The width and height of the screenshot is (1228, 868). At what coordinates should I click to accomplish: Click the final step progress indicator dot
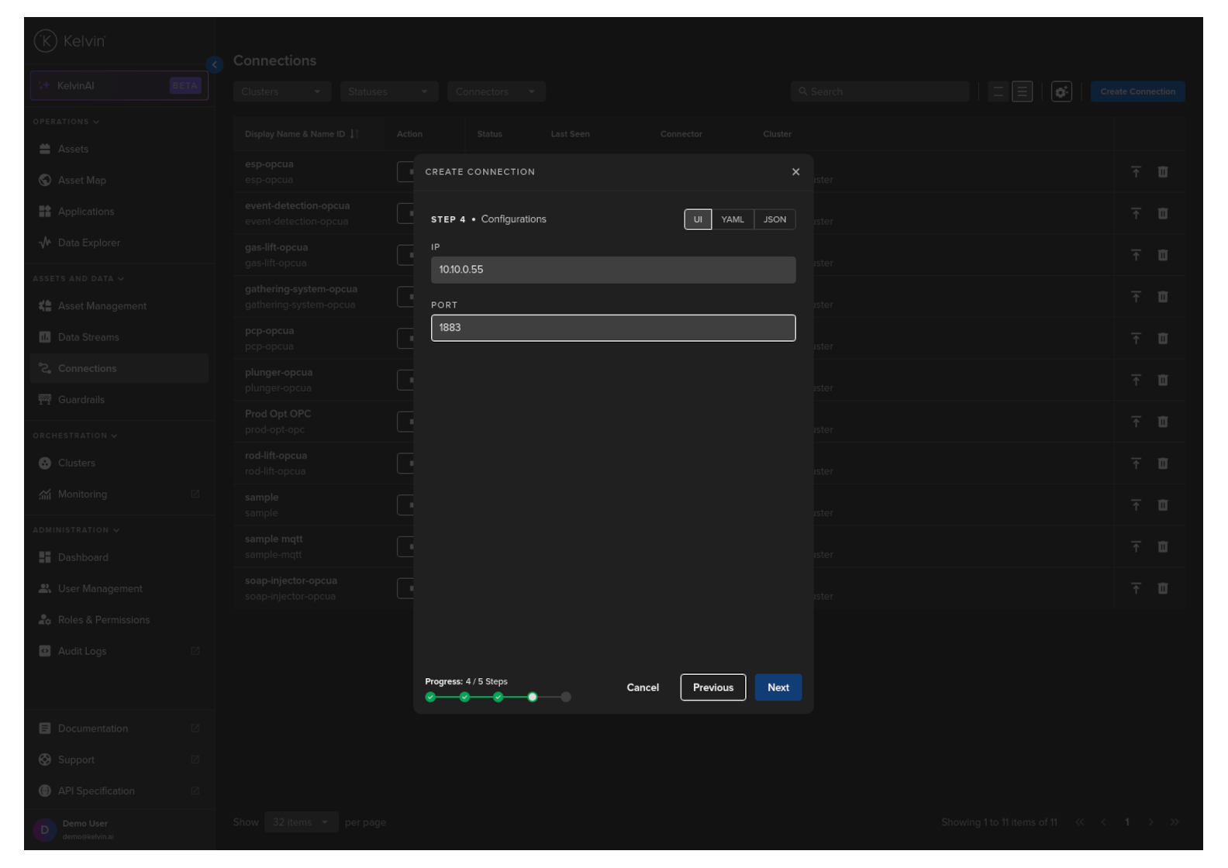[566, 697]
